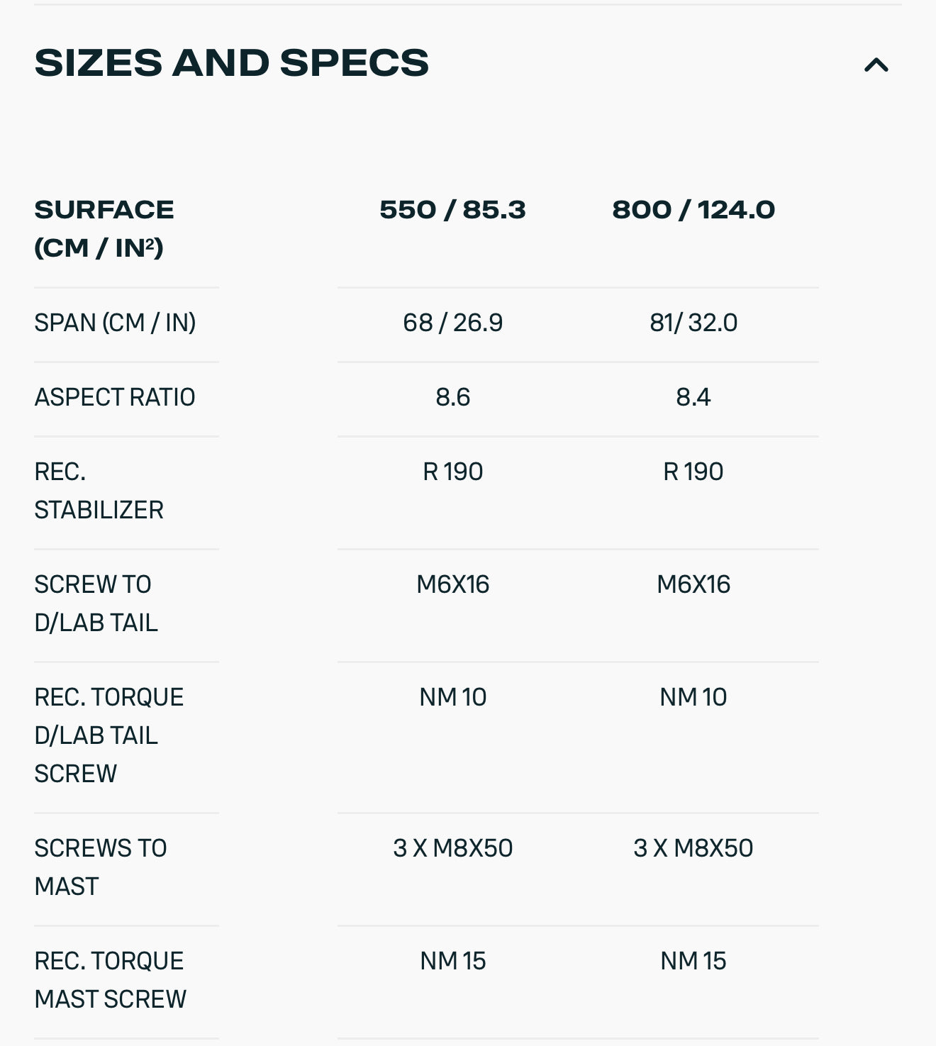Click the 8.6 aspect ratio value

(452, 397)
